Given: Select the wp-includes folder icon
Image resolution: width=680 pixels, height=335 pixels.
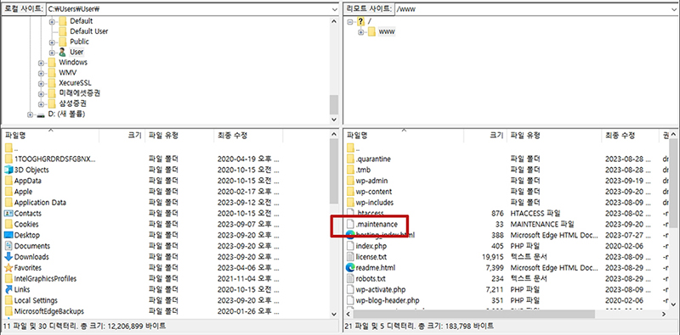Looking at the screenshot, I should click(x=350, y=202).
